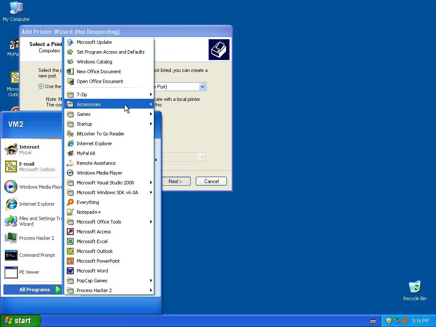This screenshot has height=327, width=436.
Task: Expand the 7-Zip submenu
Action: (109, 95)
